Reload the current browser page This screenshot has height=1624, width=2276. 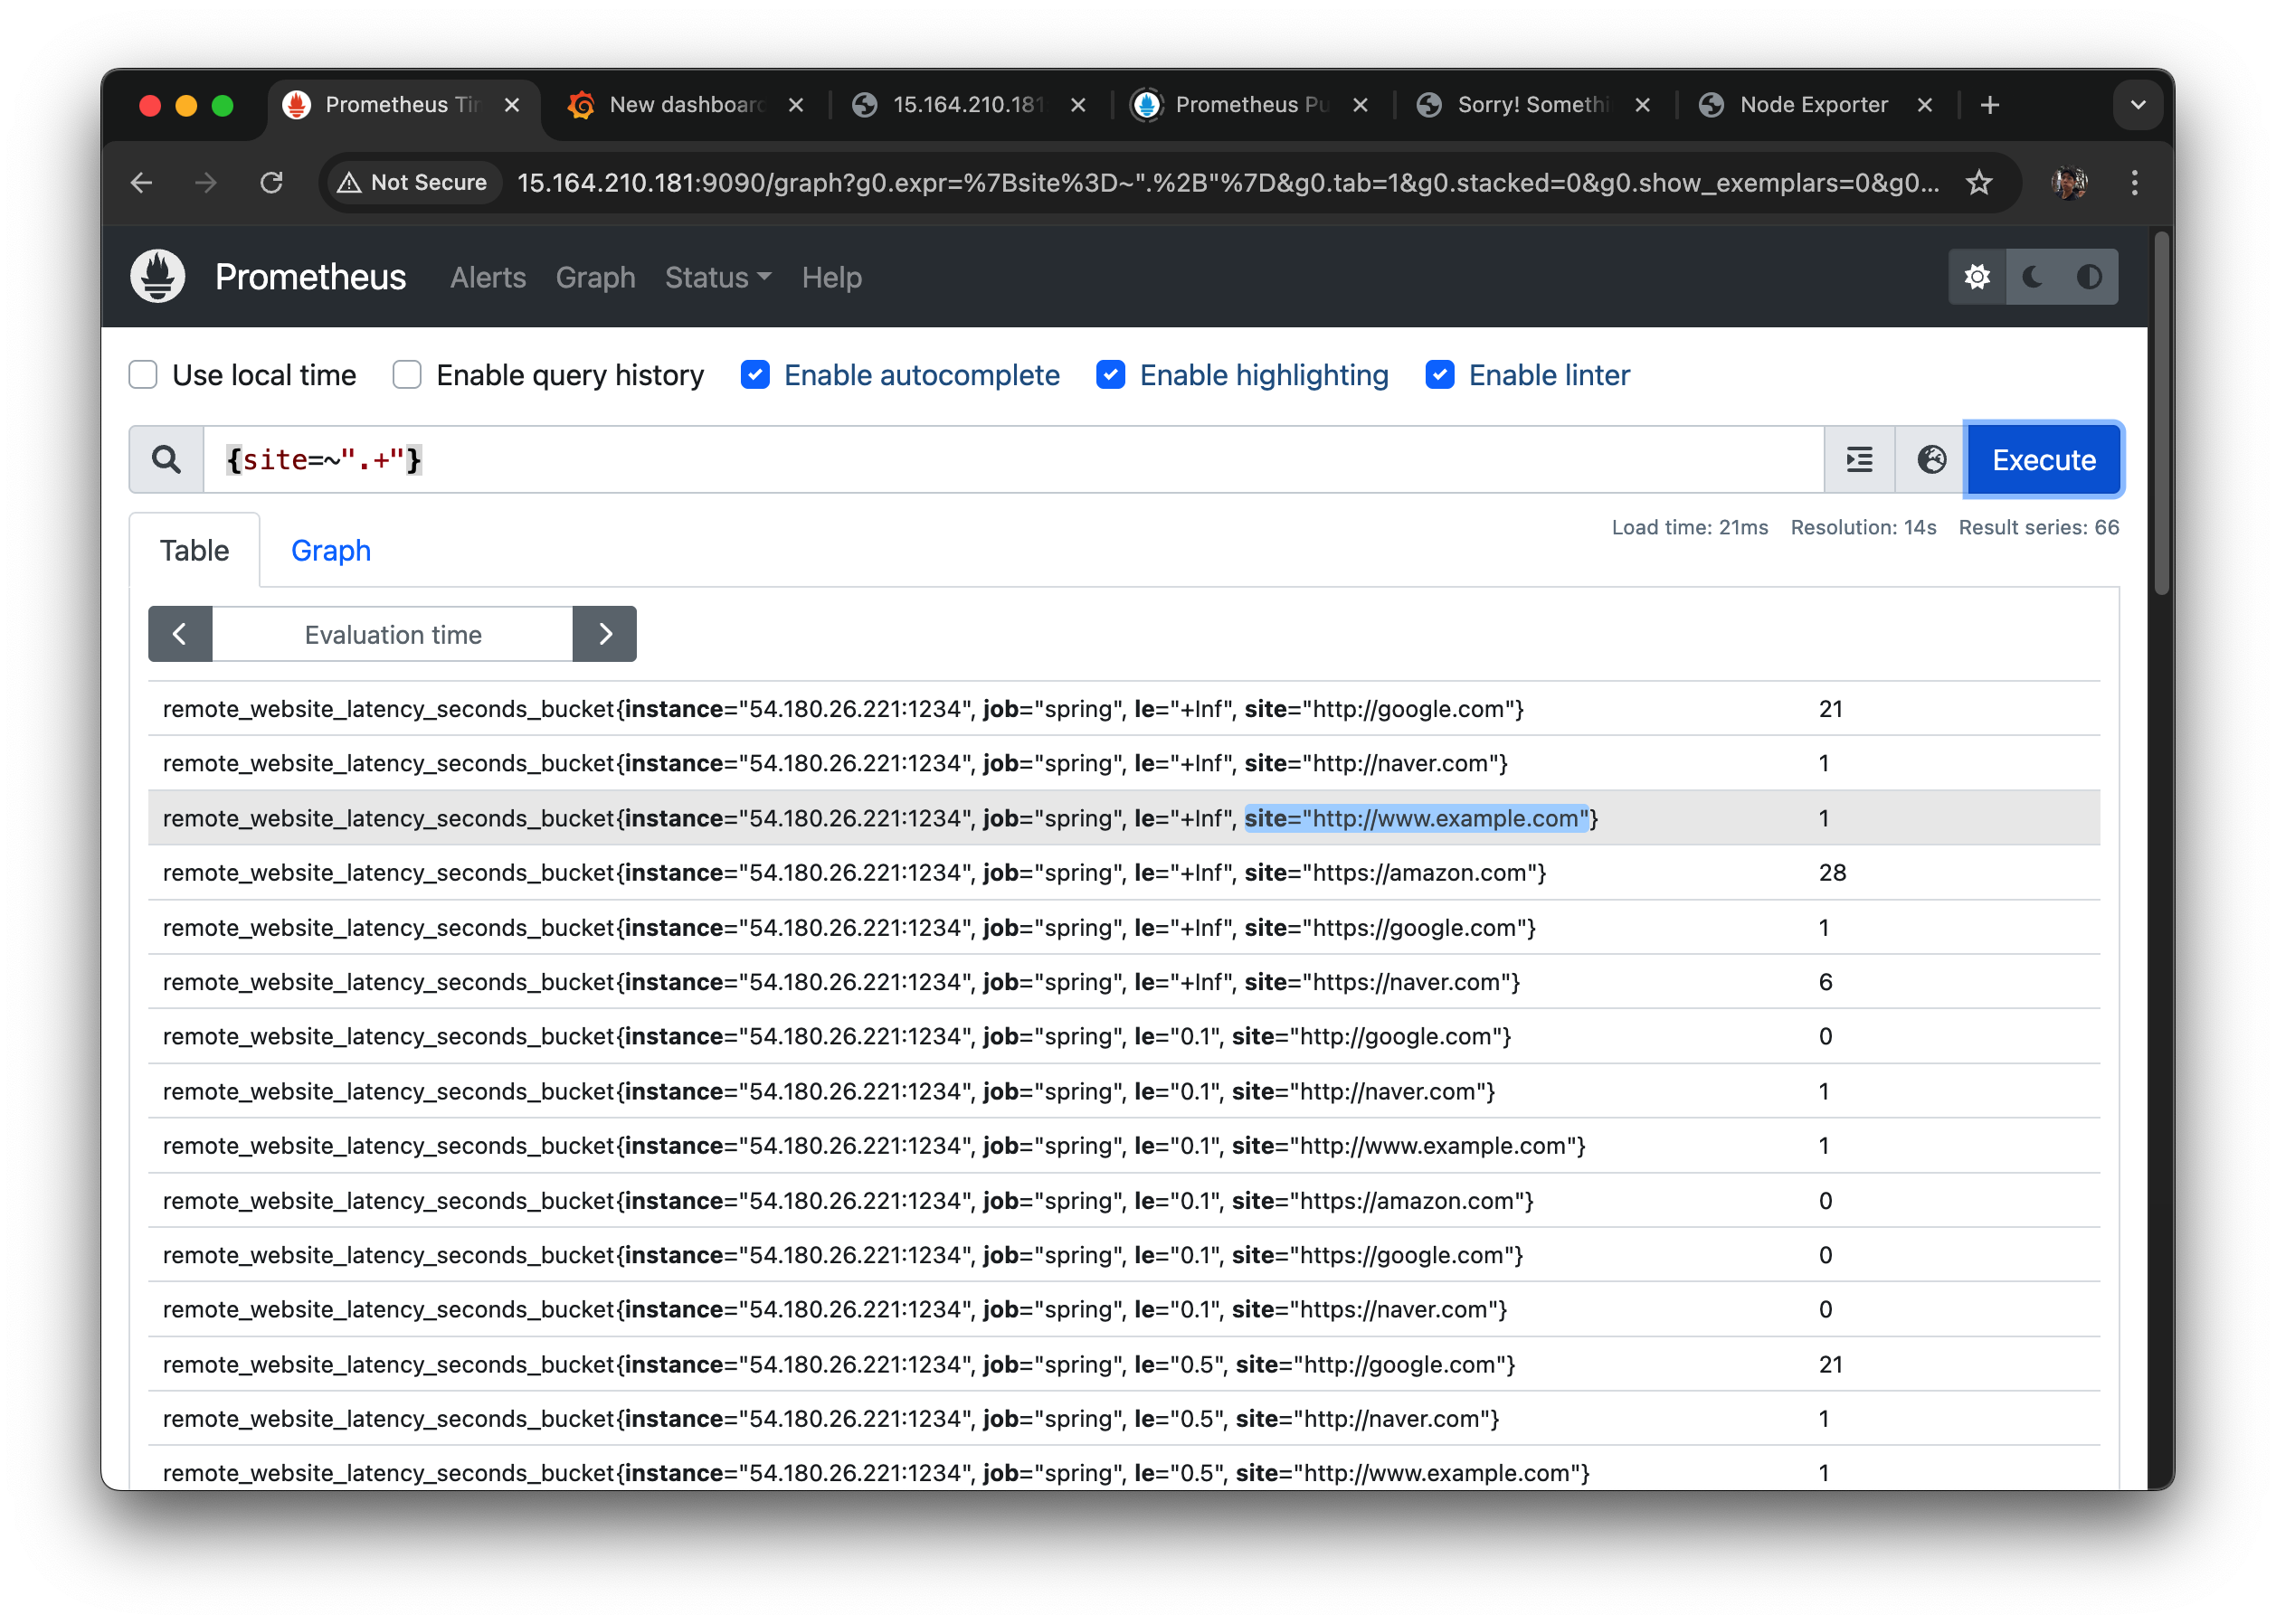(271, 183)
